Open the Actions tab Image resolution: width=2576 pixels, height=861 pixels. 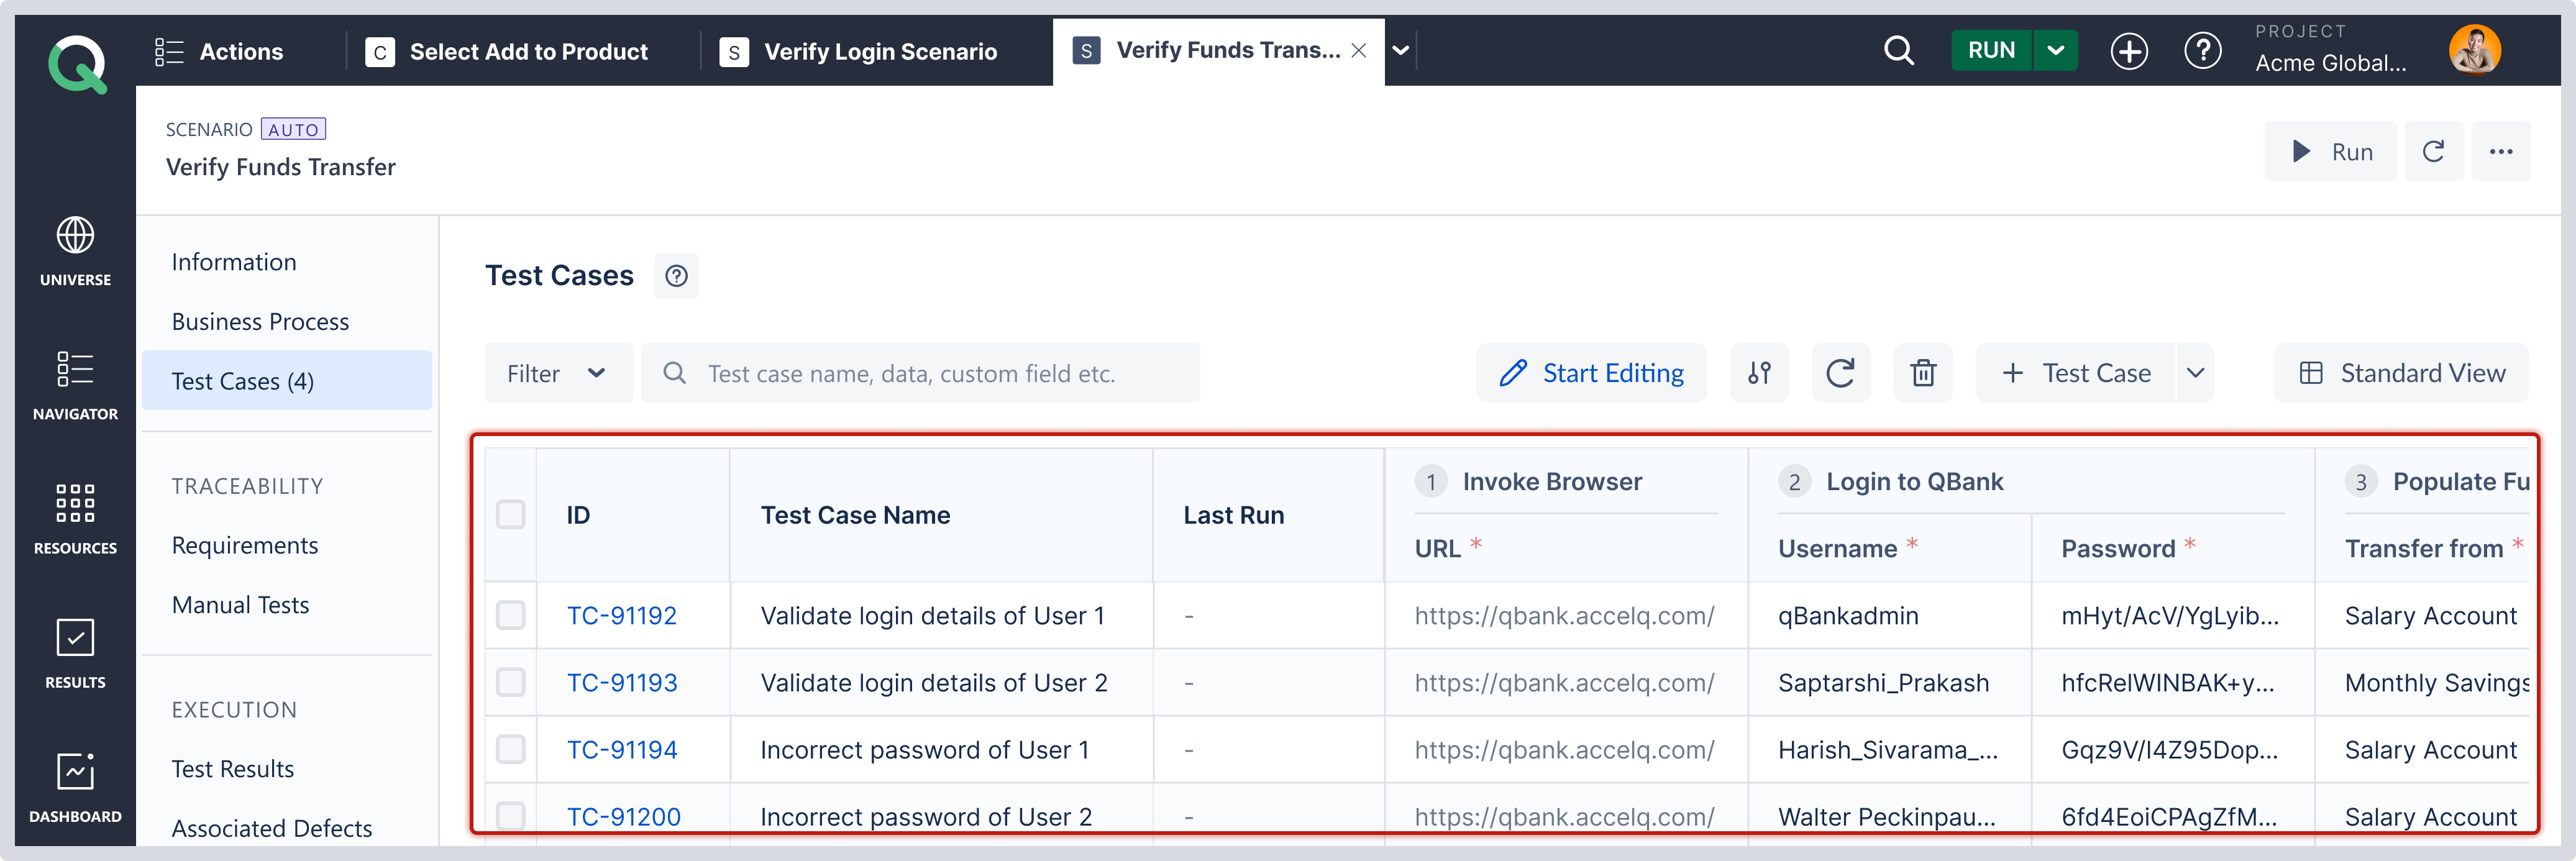[x=219, y=51]
